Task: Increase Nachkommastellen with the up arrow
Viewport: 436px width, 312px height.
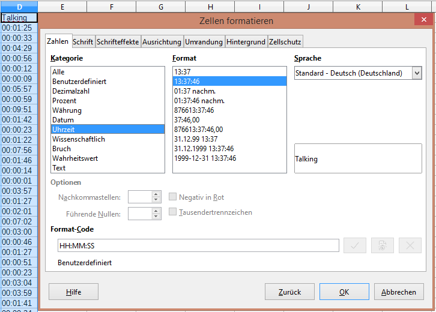Action: (157, 194)
